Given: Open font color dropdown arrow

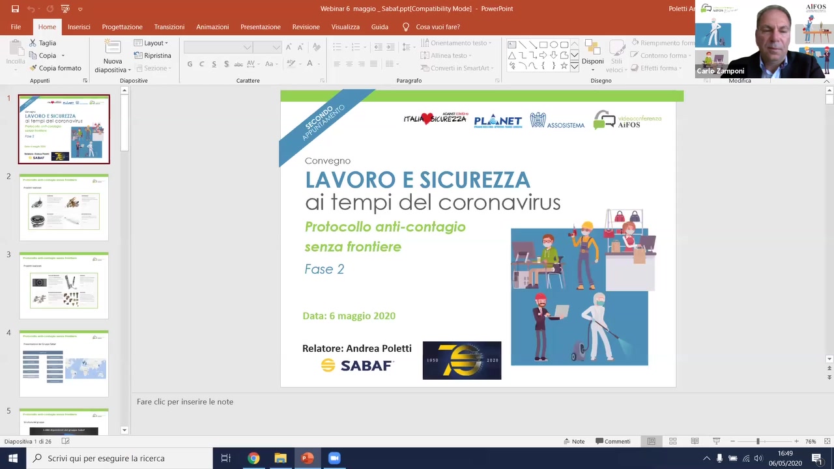Looking at the screenshot, I should (x=320, y=64).
